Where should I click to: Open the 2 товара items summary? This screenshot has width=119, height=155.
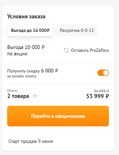[x=18, y=96]
